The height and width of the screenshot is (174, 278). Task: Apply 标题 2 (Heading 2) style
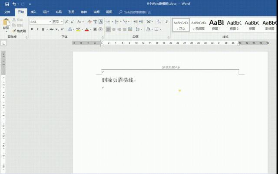pos(234,25)
